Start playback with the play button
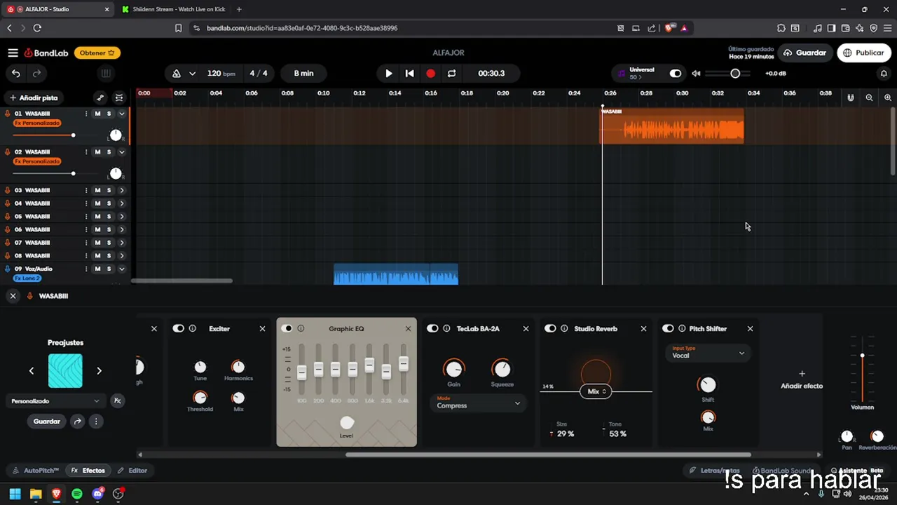The width and height of the screenshot is (897, 505). [x=389, y=73]
